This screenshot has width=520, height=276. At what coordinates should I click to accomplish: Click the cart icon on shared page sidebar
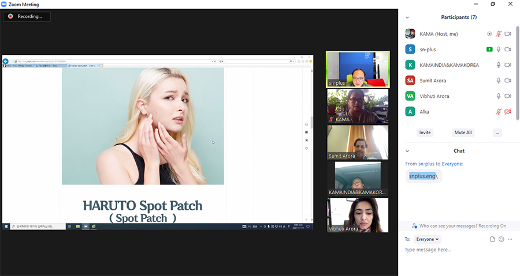tap(306, 141)
